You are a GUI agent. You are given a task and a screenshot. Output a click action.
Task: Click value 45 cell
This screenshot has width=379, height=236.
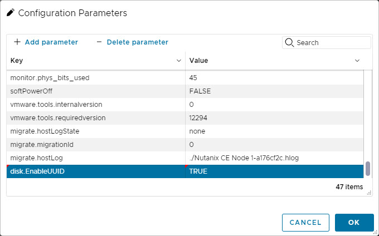[x=274, y=78]
